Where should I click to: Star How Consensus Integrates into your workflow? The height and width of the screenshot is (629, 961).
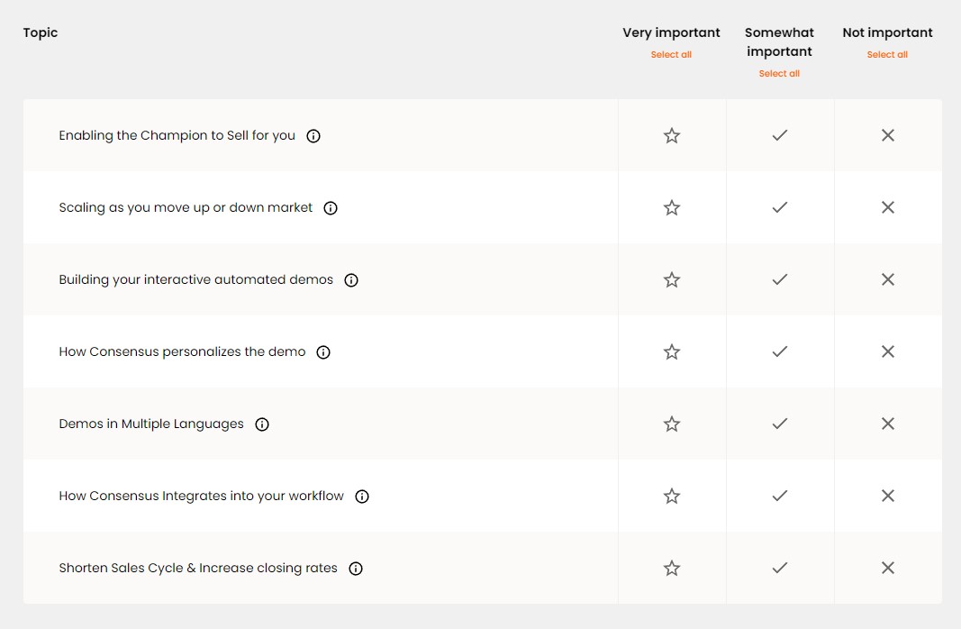pyautogui.click(x=672, y=496)
